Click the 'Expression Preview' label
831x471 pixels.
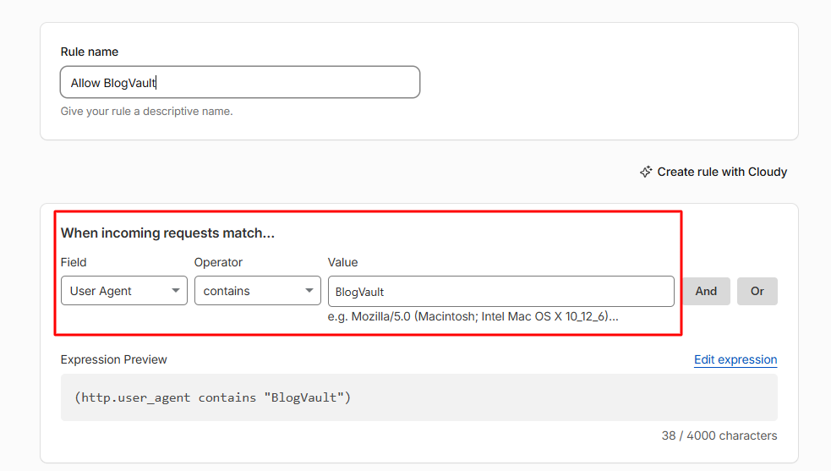pos(114,359)
